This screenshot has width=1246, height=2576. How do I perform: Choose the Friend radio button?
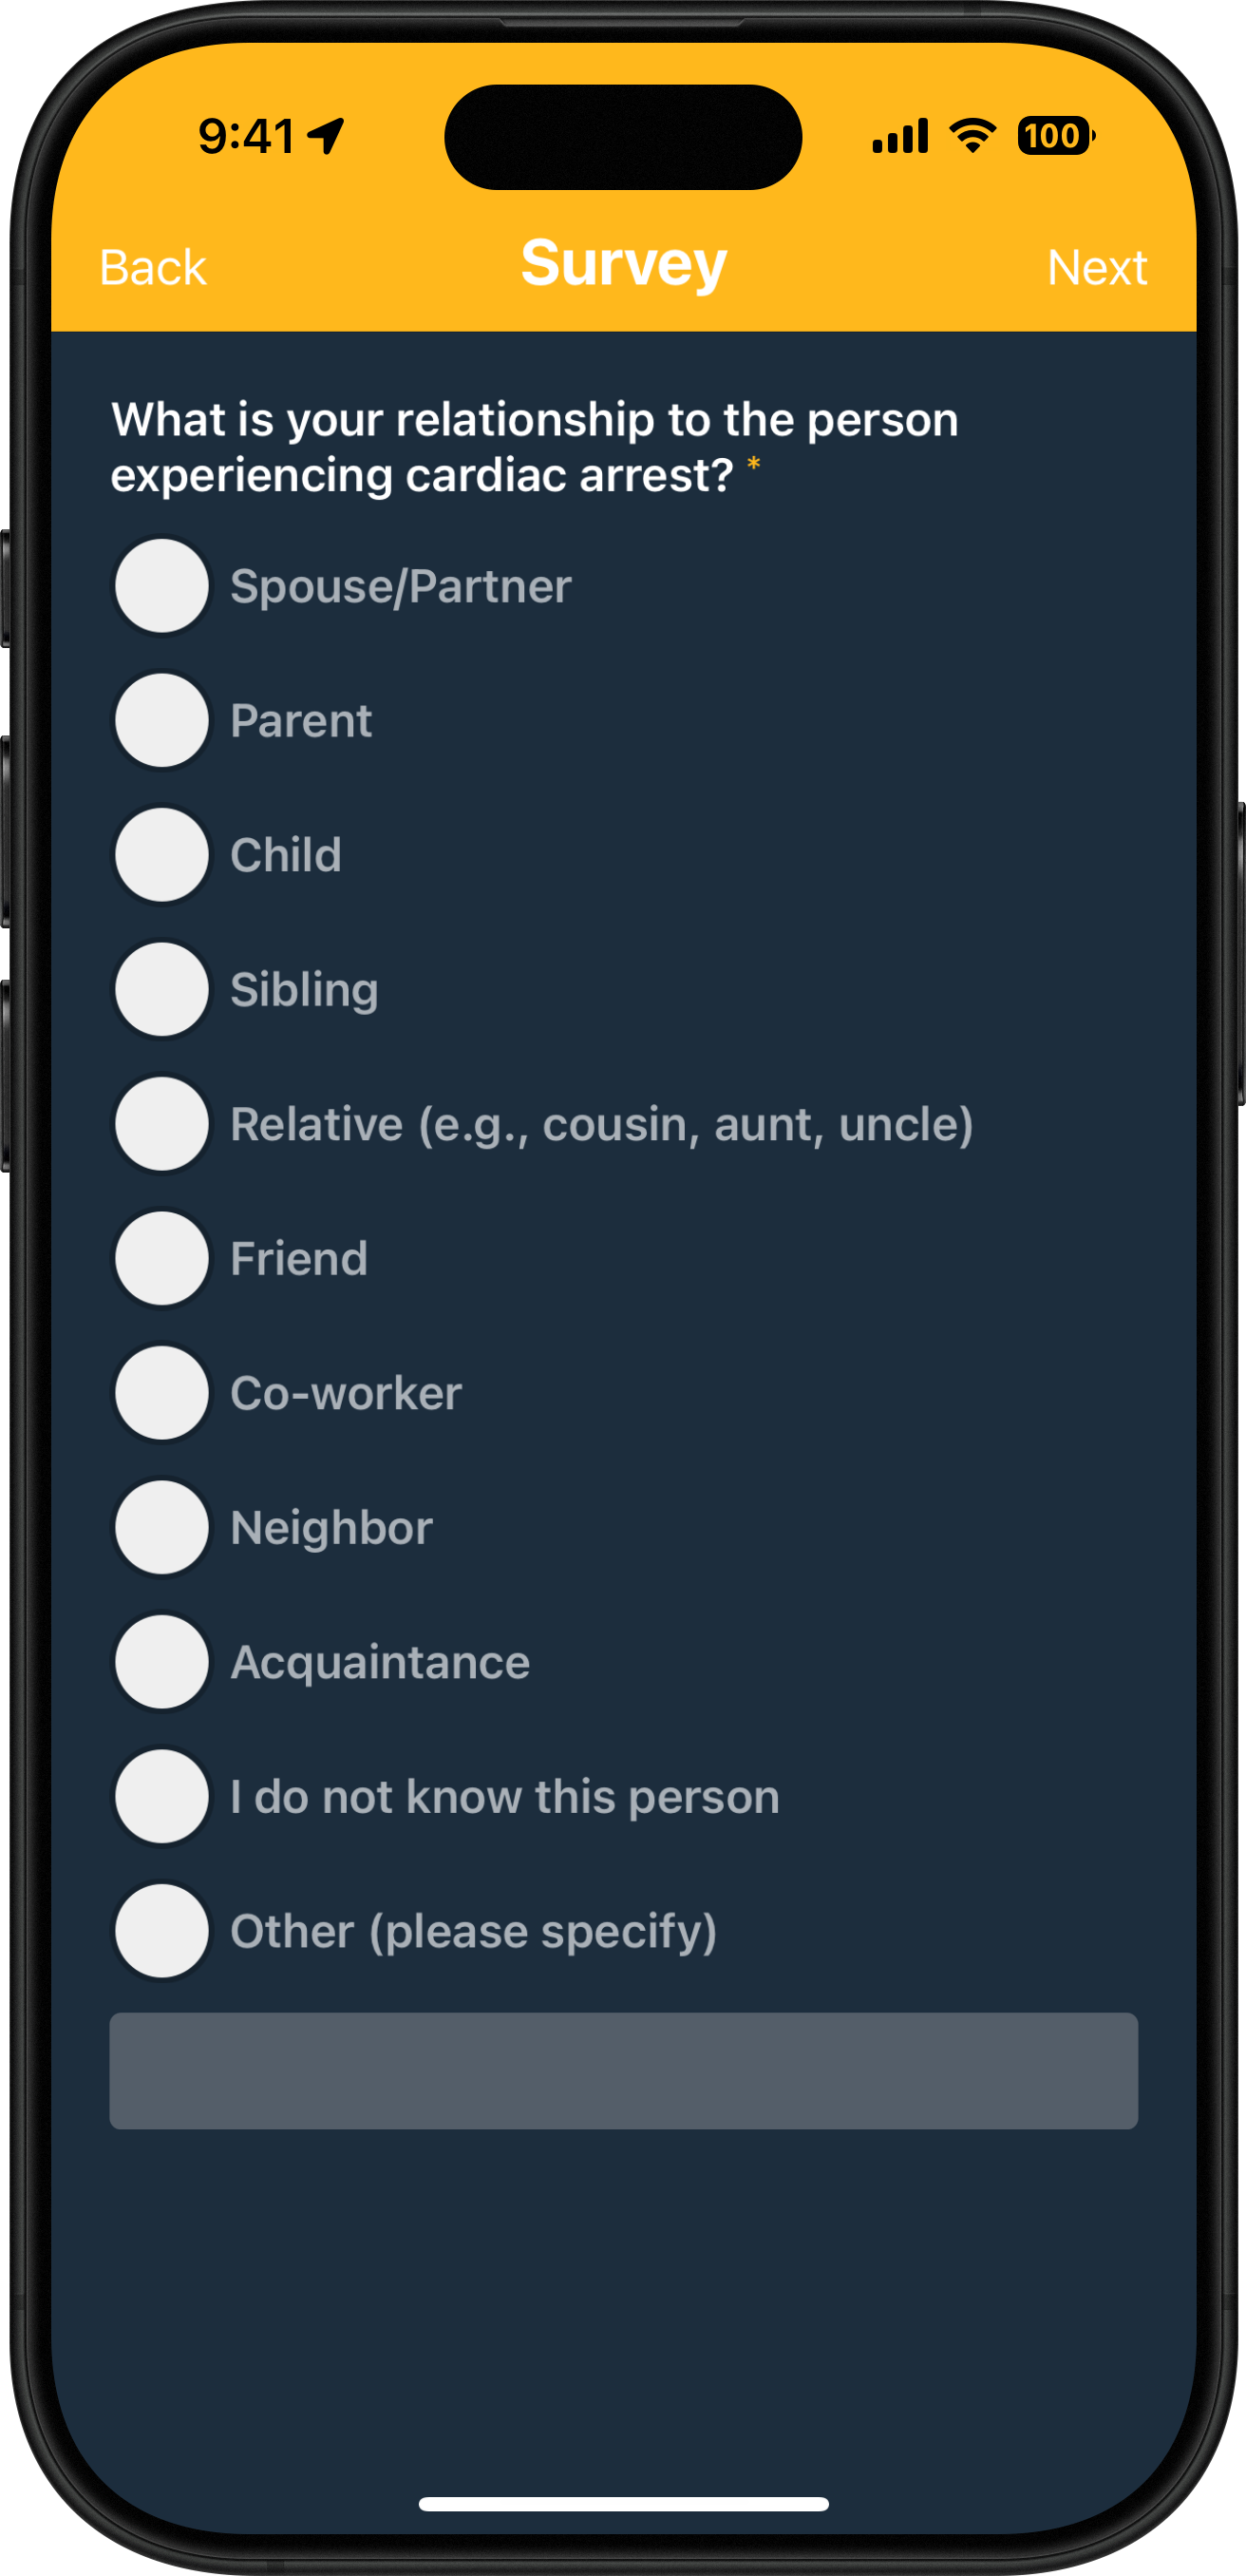(x=161, y=1258)
